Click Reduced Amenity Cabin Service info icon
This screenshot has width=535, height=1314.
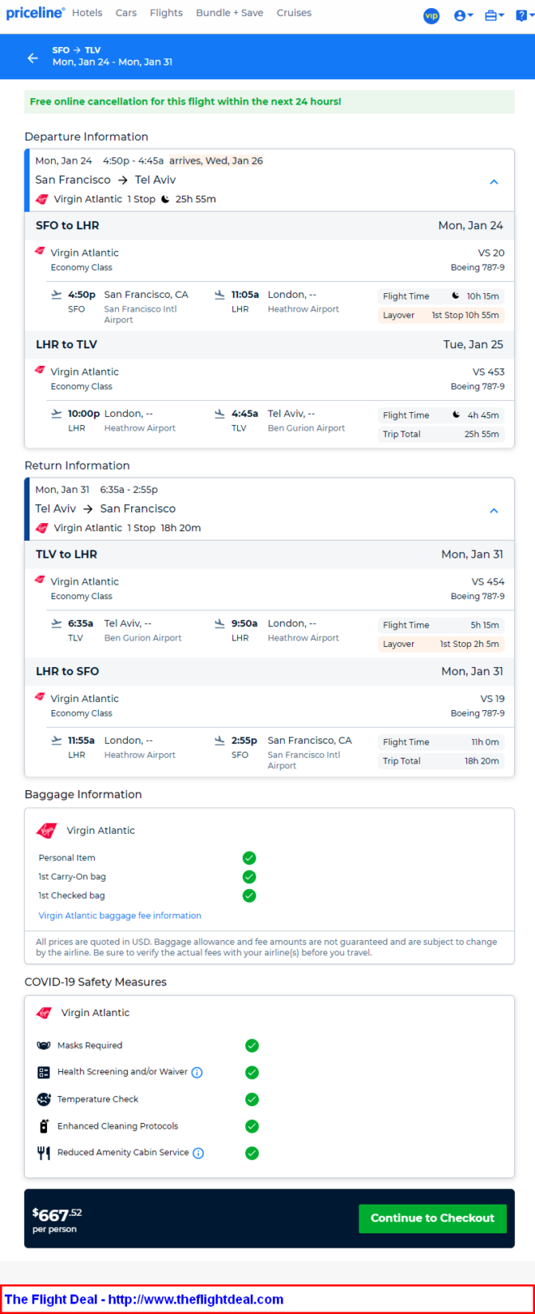pos(198,1153)
